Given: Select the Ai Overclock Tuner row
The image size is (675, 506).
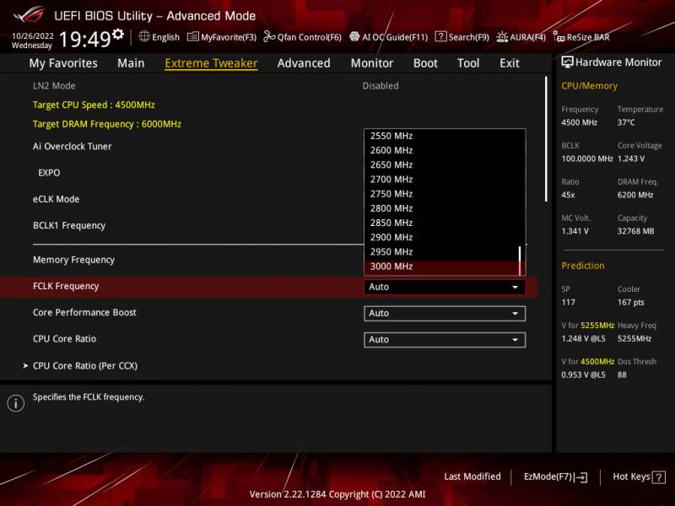Looking at the screenshot, I should pyautogui.click(x=73, y=147).
